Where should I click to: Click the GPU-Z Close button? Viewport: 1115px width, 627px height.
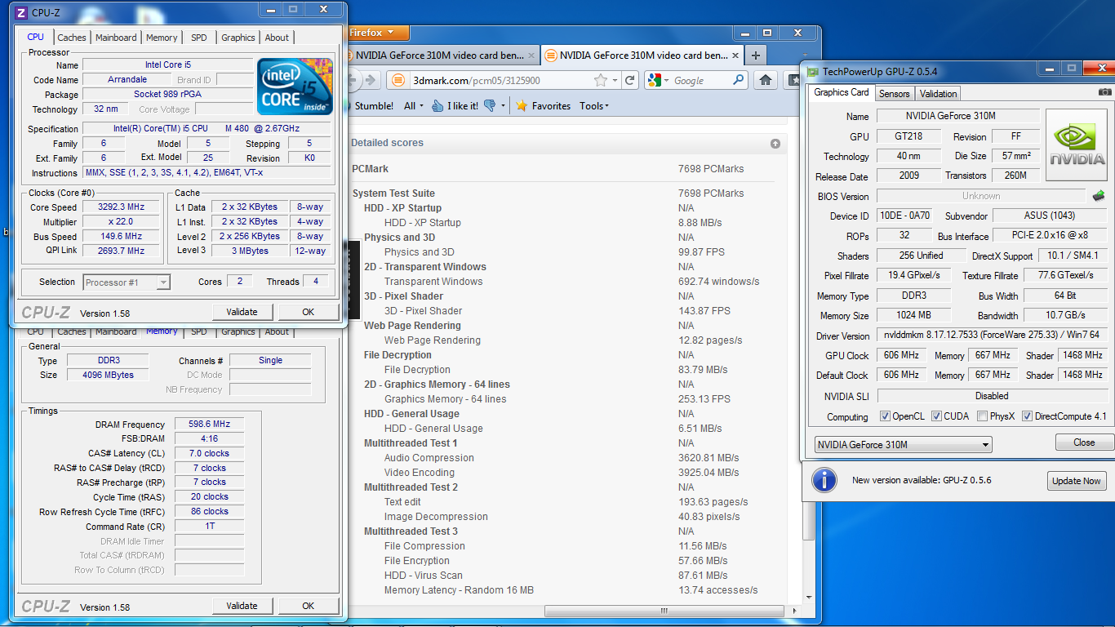coord(1084,442)
